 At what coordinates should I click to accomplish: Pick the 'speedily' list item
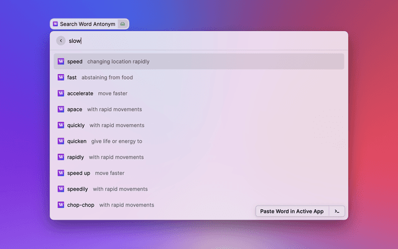click(x=199, y=189)
